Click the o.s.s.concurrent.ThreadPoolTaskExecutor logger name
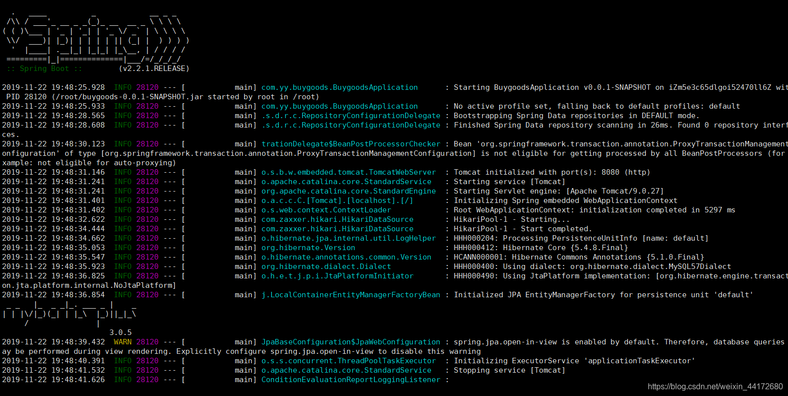Image resolution: width=788 pixels, height=396 pixels. tap(349, 361)
